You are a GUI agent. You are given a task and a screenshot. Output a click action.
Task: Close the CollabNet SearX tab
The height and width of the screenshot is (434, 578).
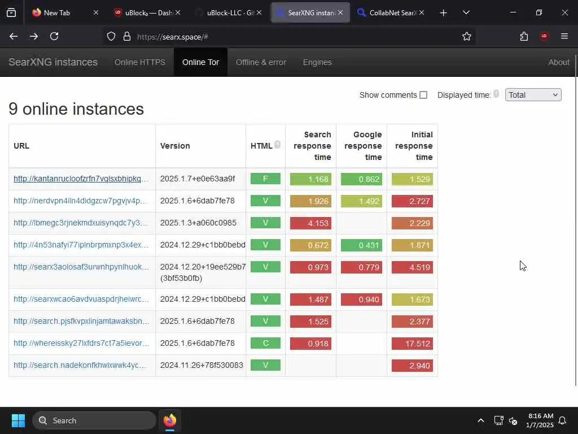pyautogui.click(x=422, y=12)
